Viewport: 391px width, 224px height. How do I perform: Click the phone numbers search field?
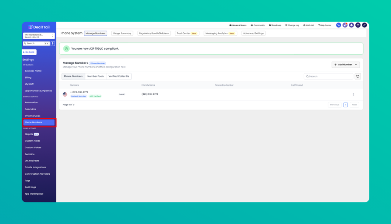[329, 77]
